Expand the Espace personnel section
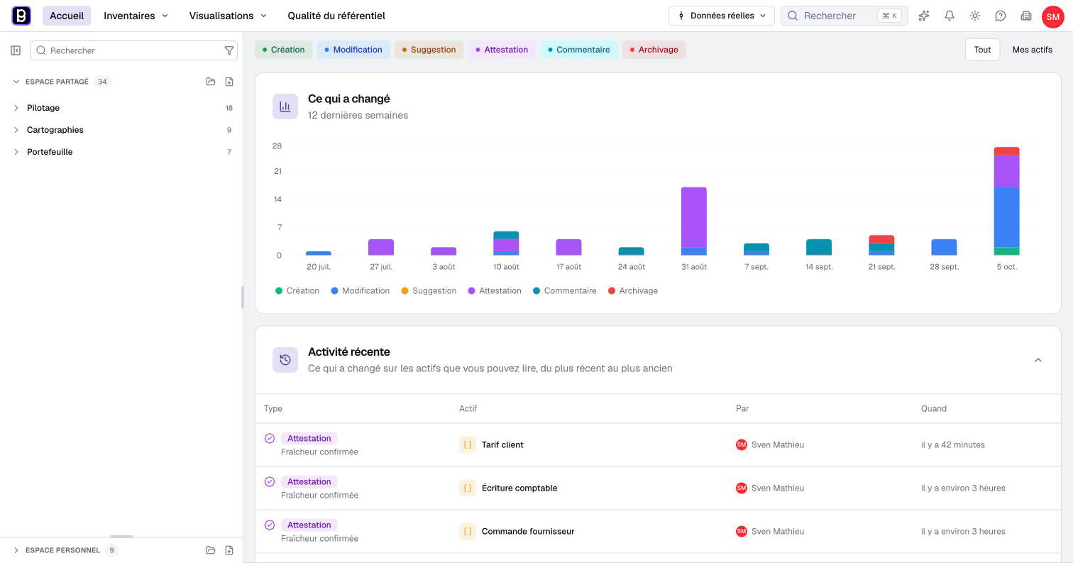1073x563 pixels. click(x=16, y=550)
